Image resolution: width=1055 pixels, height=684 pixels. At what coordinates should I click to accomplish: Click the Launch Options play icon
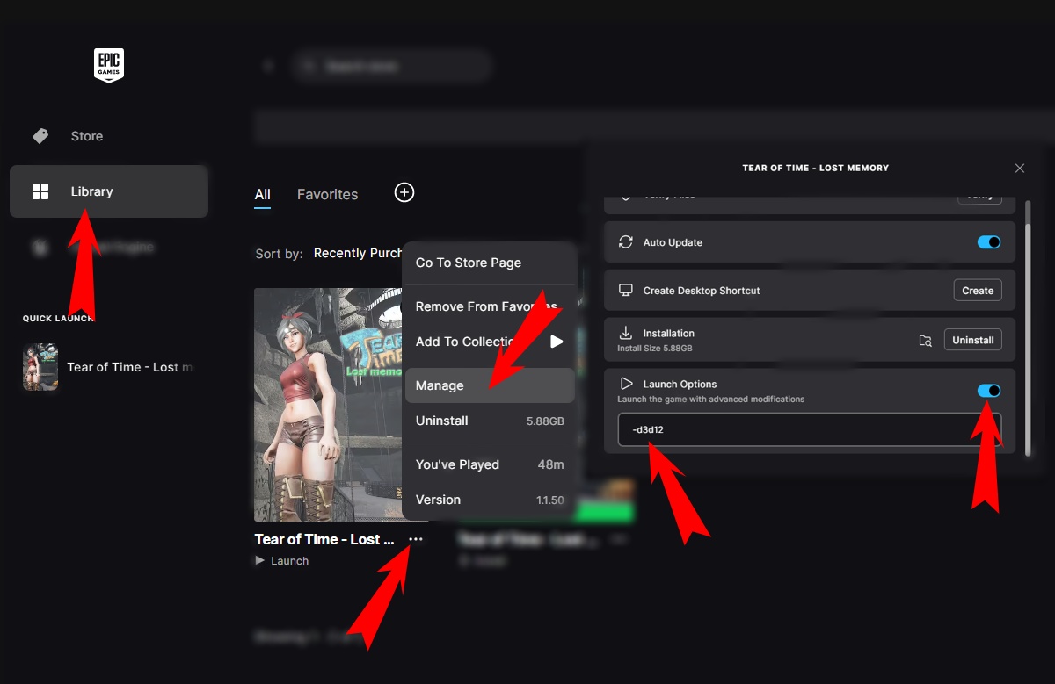click(x=626, y=384)
